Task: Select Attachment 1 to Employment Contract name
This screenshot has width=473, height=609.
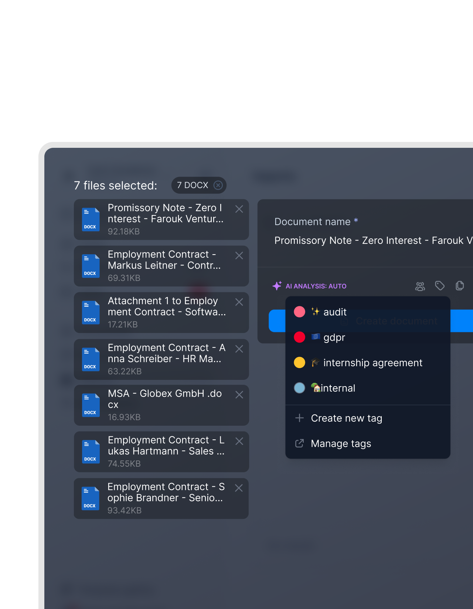Action: click(x=167, y=306)
